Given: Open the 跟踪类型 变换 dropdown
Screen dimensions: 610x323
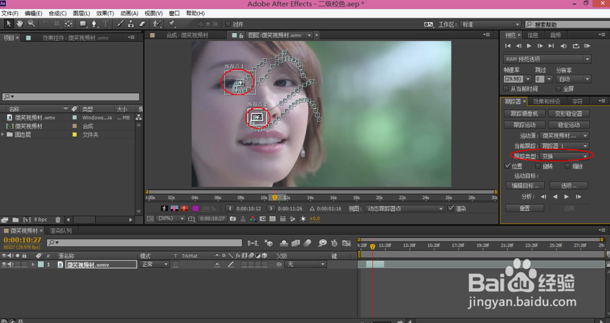Looking at the screenshot, I should 564,156.
